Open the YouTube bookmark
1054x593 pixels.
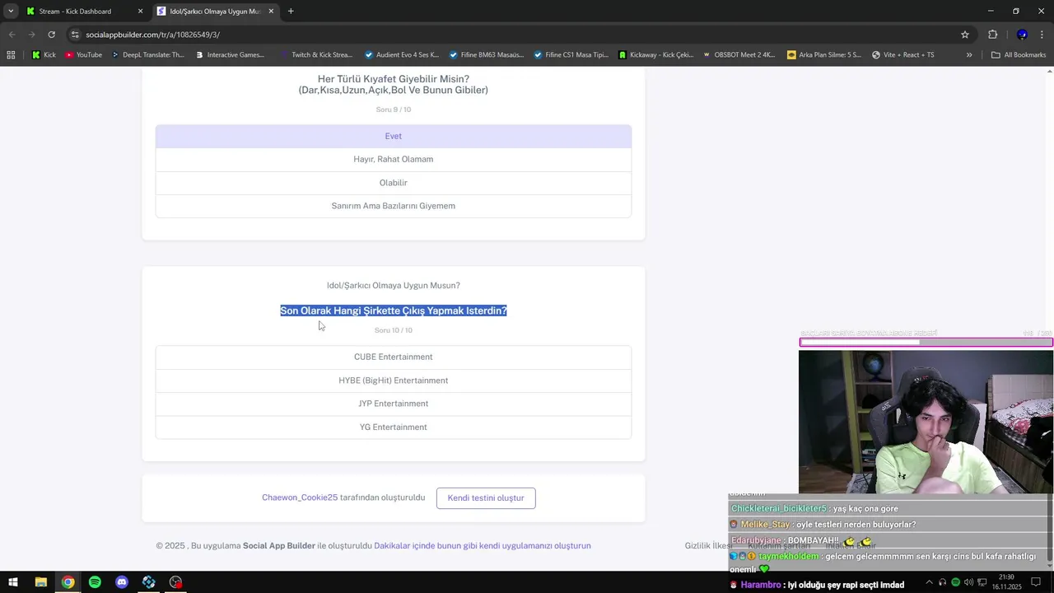point(83,55)
